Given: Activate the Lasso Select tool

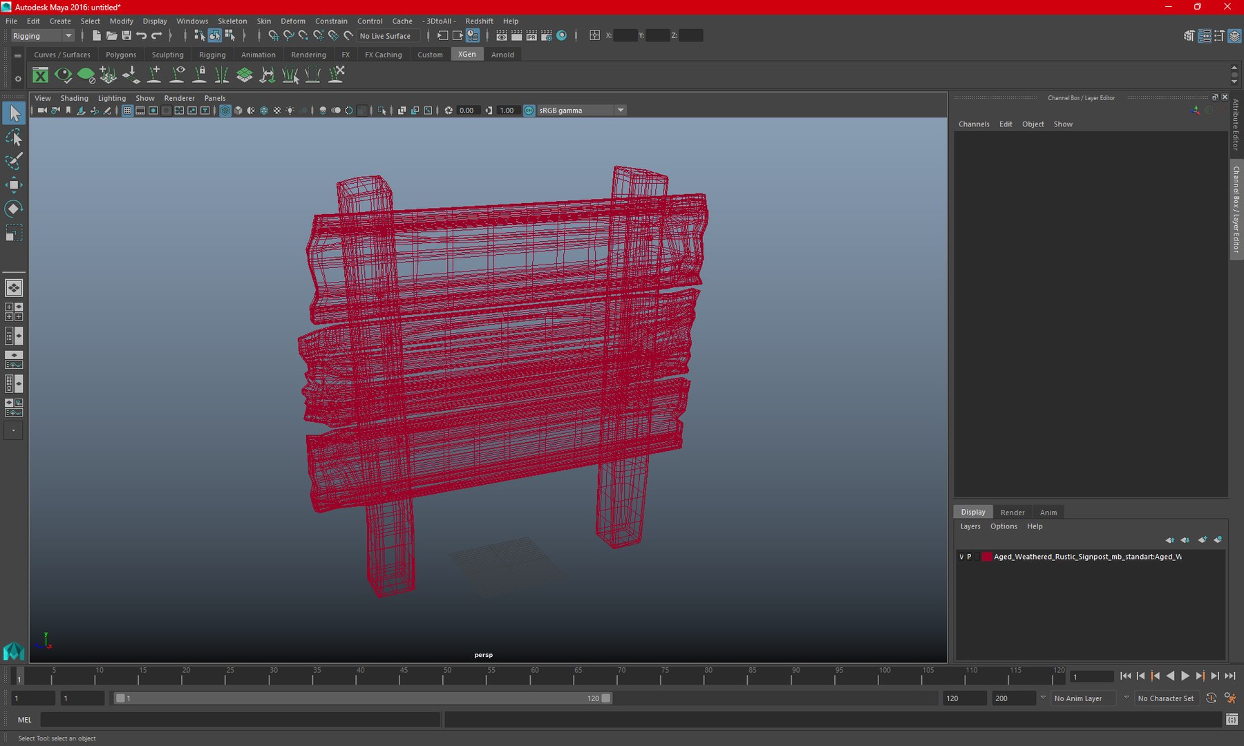Looking at the screenshot, I should 14,137.
